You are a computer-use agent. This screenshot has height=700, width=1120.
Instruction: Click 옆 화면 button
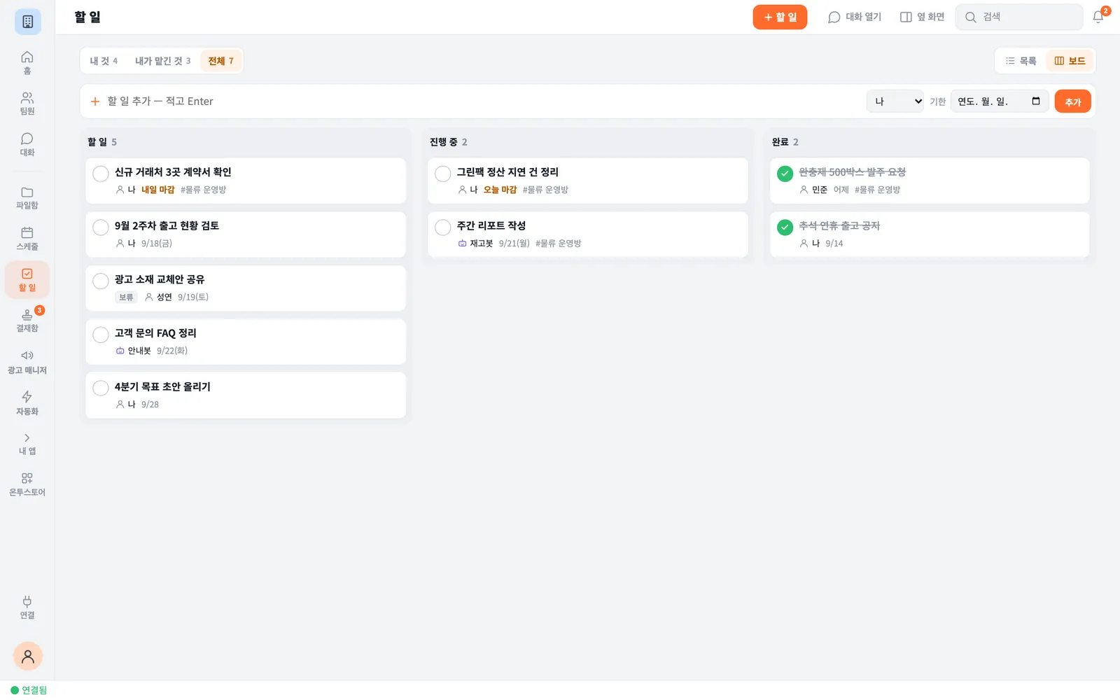pyautogui.click(x=922, y=17)
